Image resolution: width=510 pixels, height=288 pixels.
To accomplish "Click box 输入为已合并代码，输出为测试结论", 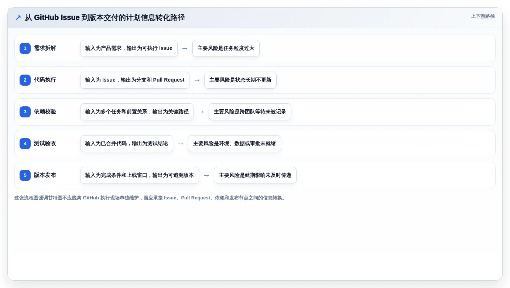I will point(127,144).
